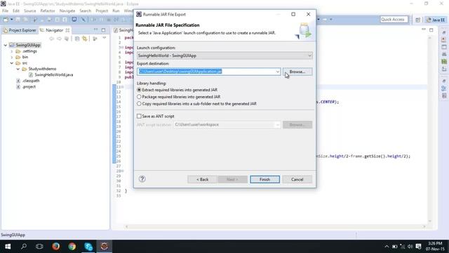
Task: Cancel the Runnable JAR export
Action: 297,179
